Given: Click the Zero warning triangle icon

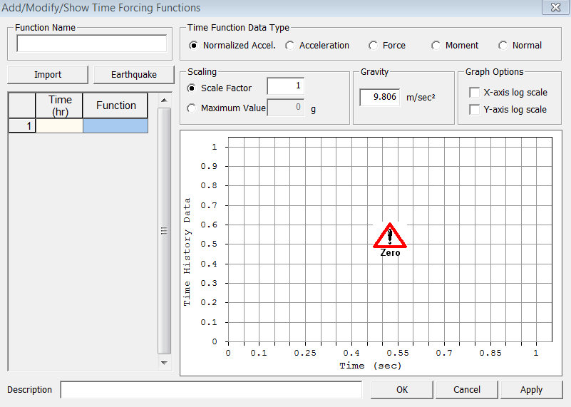Looking at the screenshot, I should 390,236.
